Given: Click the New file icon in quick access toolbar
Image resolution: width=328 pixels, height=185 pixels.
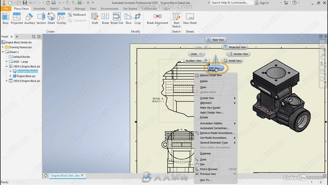Looking at the screenshot, I should click(10, 3).
